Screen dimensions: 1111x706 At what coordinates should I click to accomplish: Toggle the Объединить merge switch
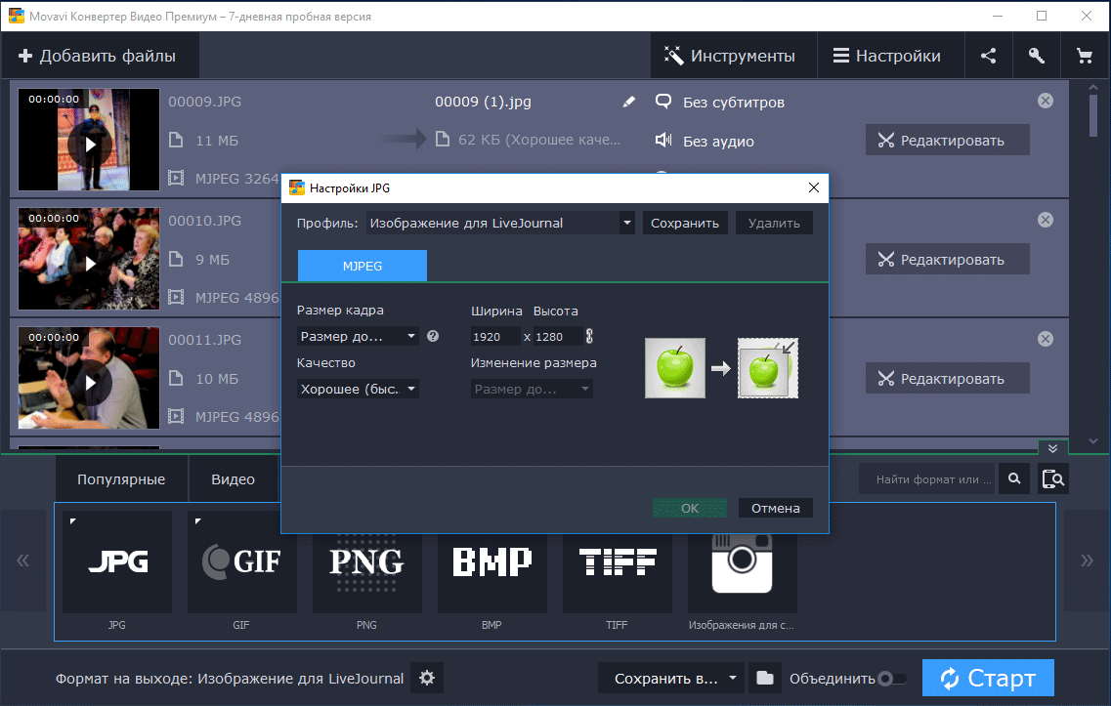[x=891, y=678]
